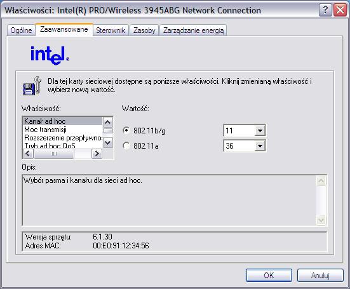Select the 802.11a radio button
The height and width of the screenshot is (289, 350).
[126, 145]
